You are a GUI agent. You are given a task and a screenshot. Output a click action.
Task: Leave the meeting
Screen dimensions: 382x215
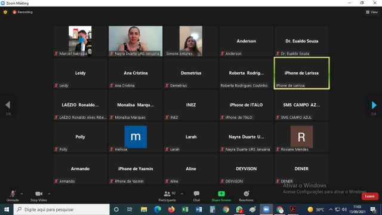[369, 196]
